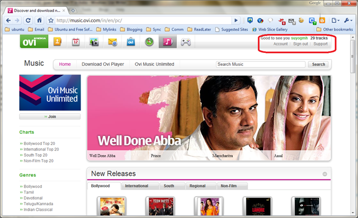Open the Sync bookmarks folder

pyautogui.click(x=154, y=30)
